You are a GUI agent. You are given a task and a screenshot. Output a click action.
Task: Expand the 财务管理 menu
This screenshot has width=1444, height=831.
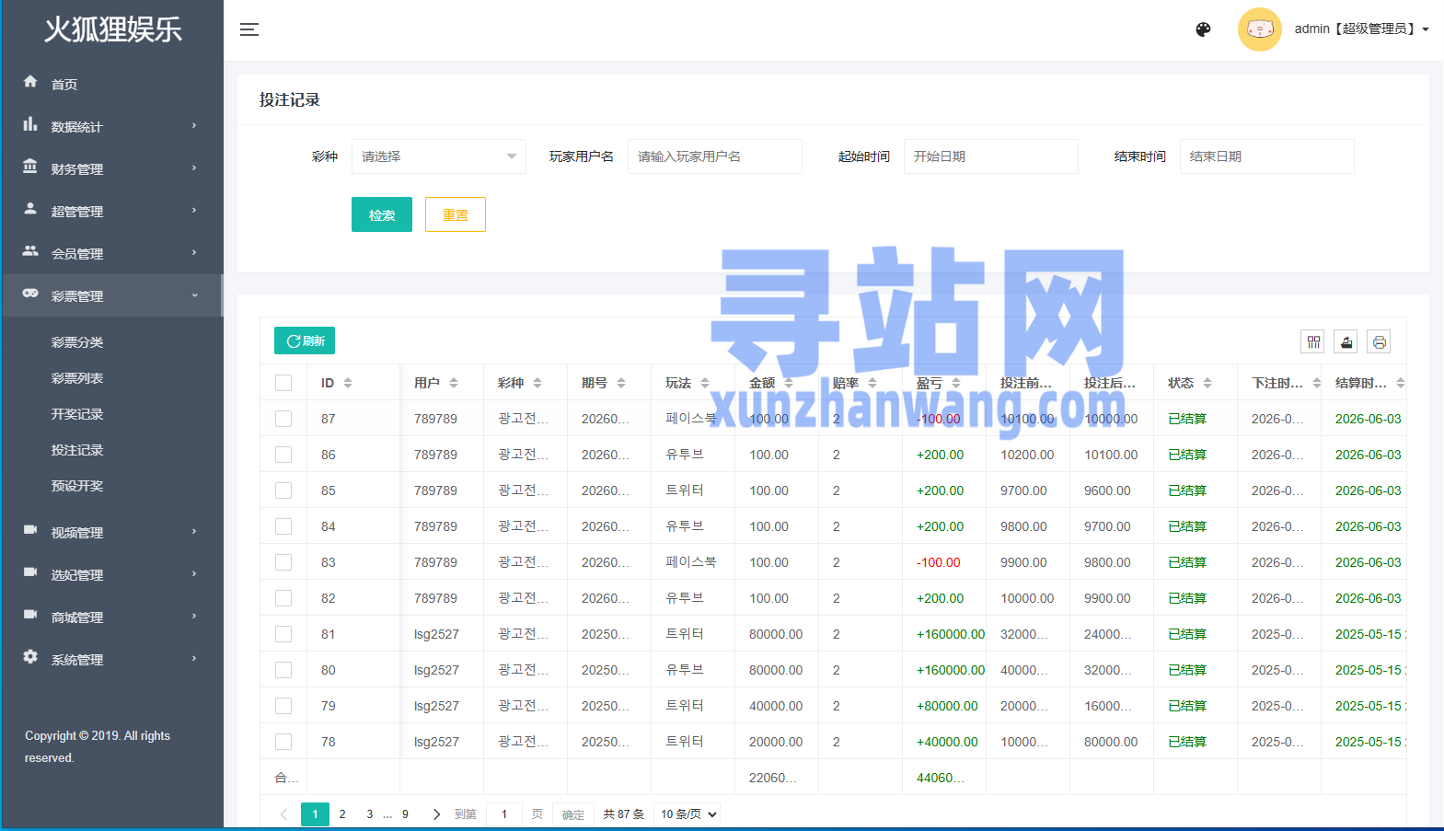[112, 168]
